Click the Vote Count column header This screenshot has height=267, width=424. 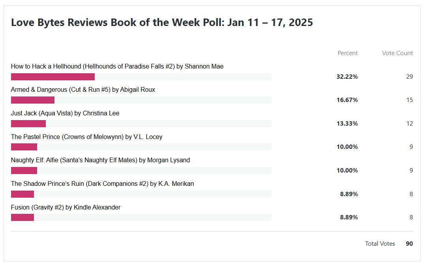pos(397,53)
